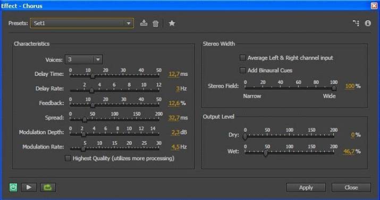Mark preset as favorite with star icon
The width and height of the screenshot is (380, 200).
click(172, 23)
